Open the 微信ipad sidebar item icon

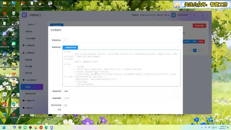pos(23,108)
